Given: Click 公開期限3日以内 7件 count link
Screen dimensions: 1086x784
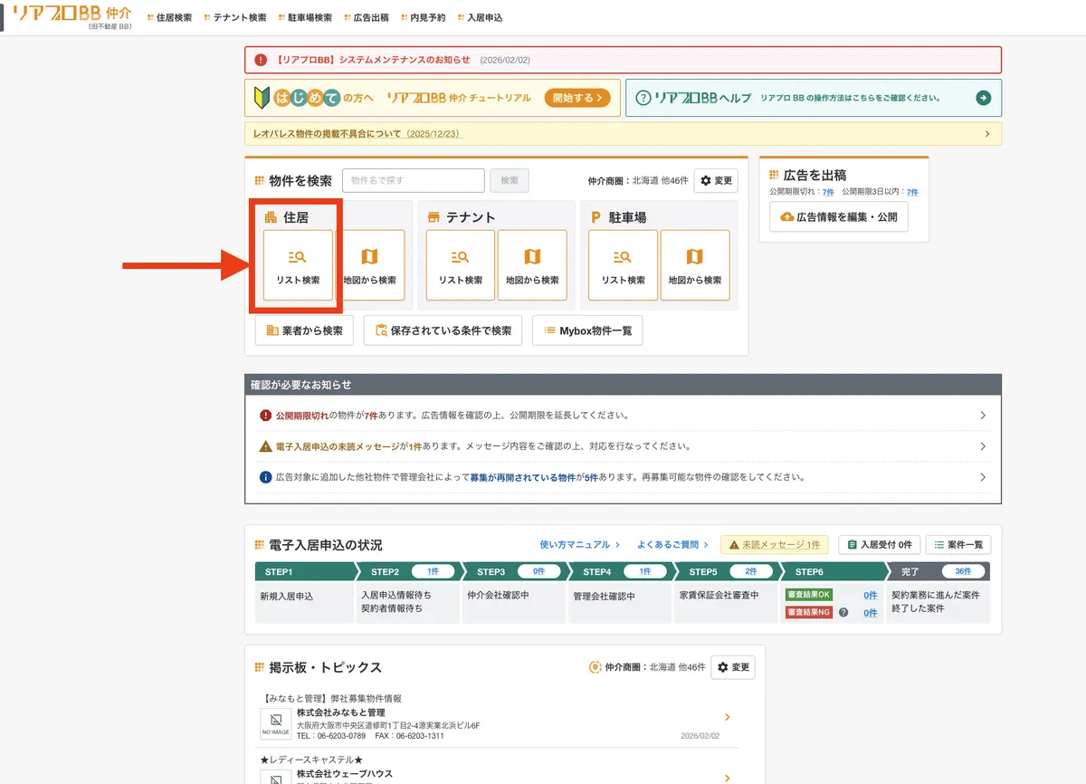Looking at the screenshot, I should pyautogui.click(x=912, y=192).
